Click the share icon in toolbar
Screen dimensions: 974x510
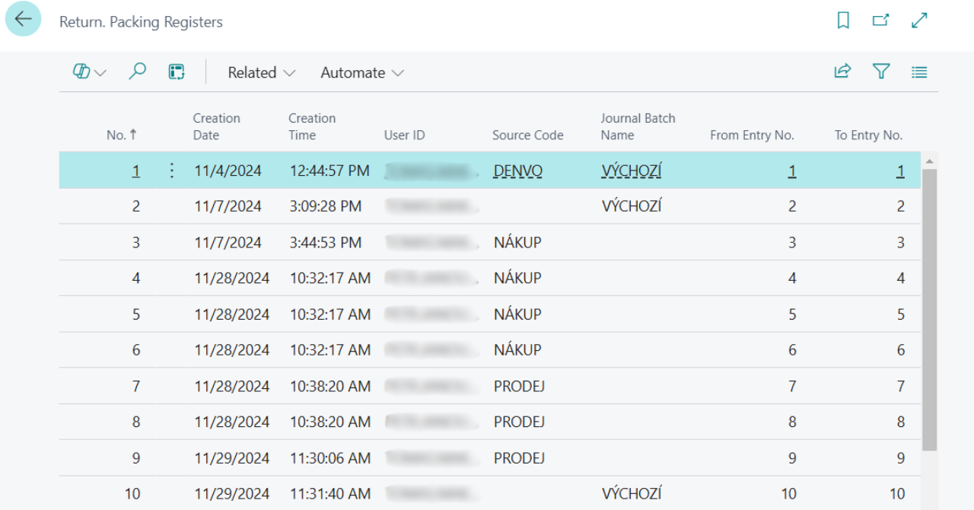(x=842, y=72)
